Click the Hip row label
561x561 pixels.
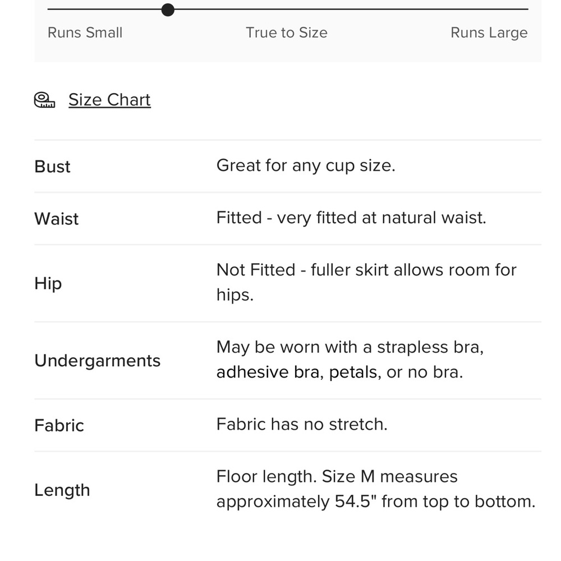(48, 284)
